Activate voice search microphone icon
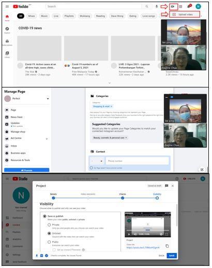 [x=157, y=7]
